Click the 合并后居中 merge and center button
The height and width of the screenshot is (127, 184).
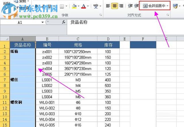pyautogui.click(x=154, y=6)
